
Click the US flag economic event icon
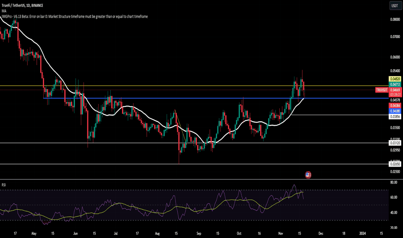coord(307,175)
